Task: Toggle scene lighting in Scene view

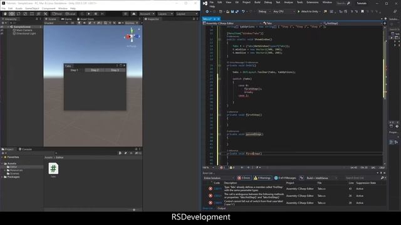Action: point(79,23)
